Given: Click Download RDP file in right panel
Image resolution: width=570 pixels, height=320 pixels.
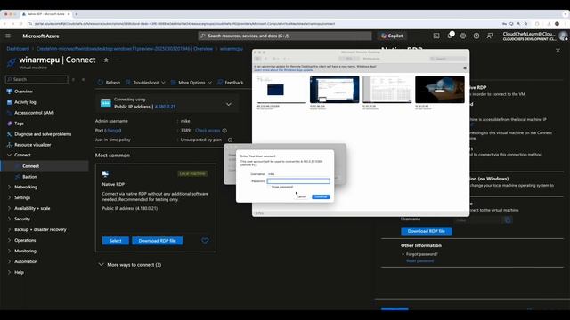Looking at the screenshot, I should (427, 231).
